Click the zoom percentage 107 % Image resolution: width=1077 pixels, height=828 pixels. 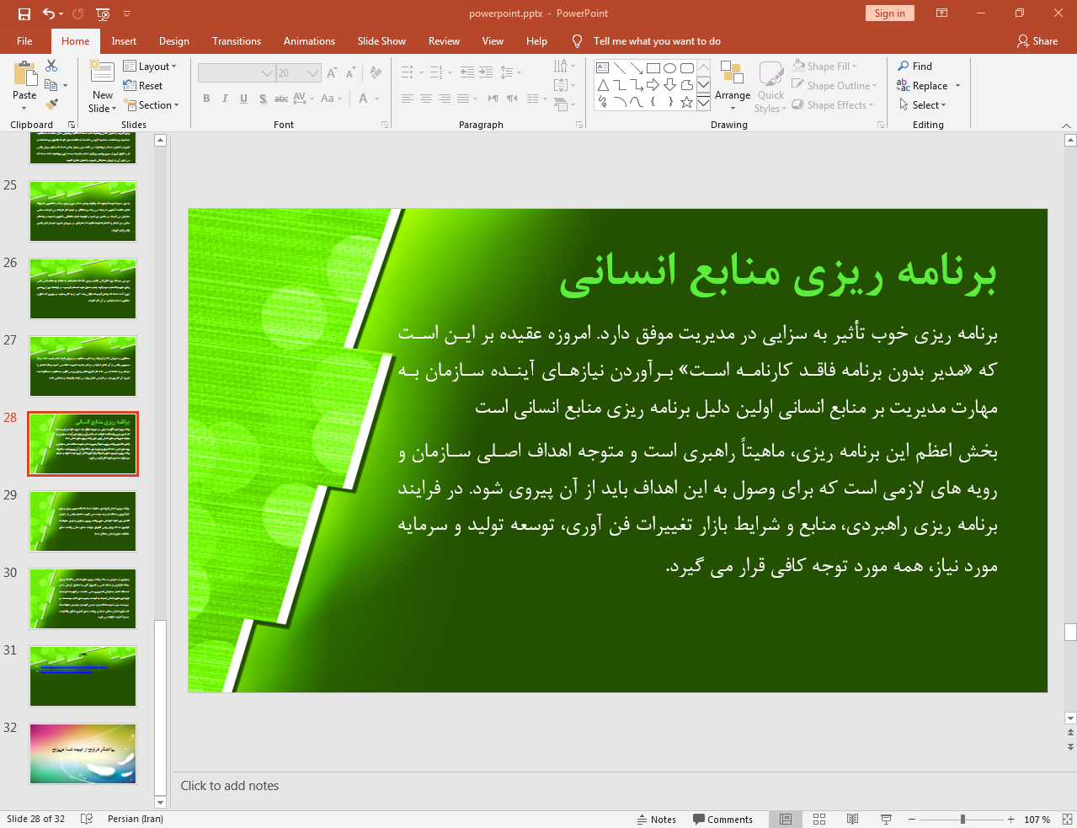point(1037,820)
